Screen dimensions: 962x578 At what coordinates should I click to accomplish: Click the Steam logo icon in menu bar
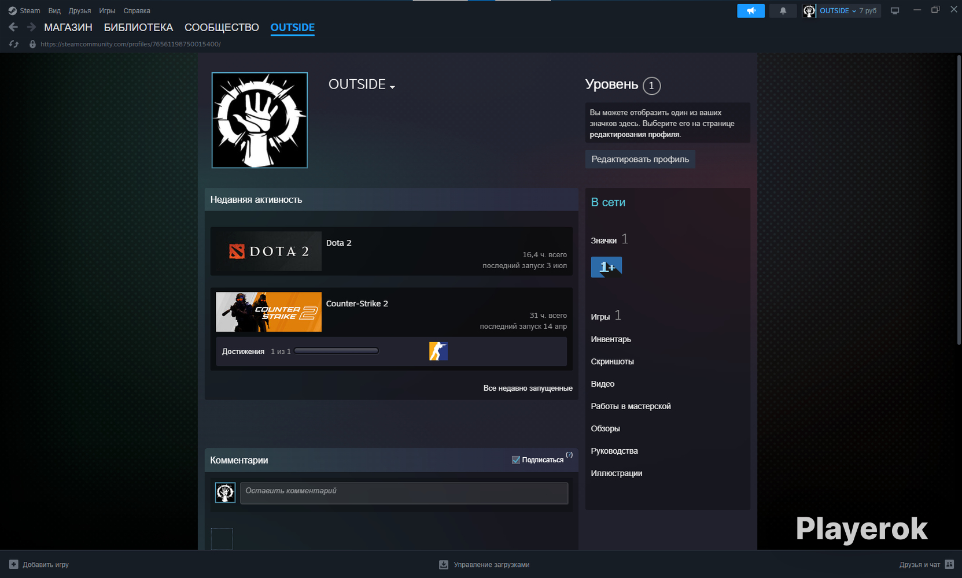tap(12, 11)
